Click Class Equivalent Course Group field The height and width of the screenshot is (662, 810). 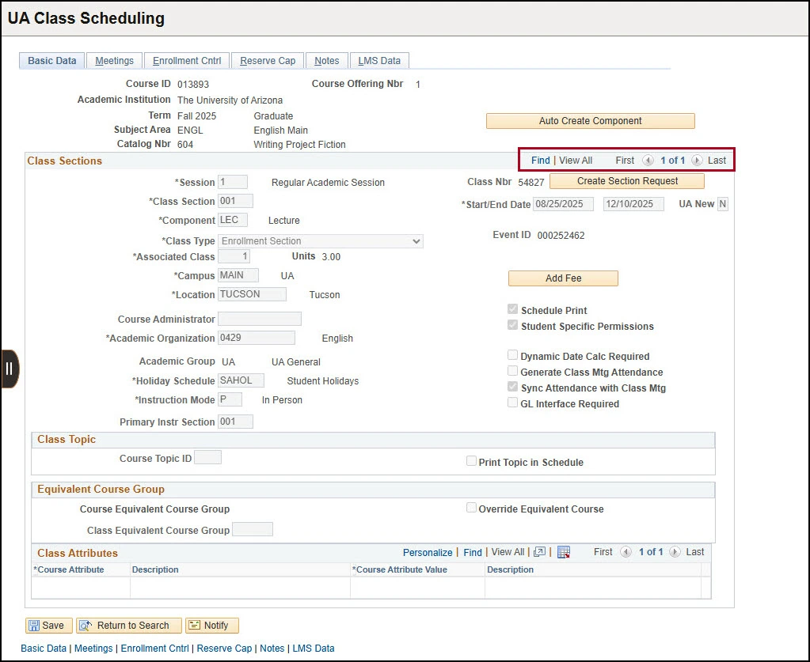(253, 529)
